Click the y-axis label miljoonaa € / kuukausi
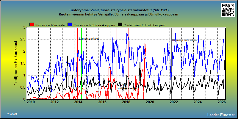This screenshot has height=119, width=238. point(15,64)
